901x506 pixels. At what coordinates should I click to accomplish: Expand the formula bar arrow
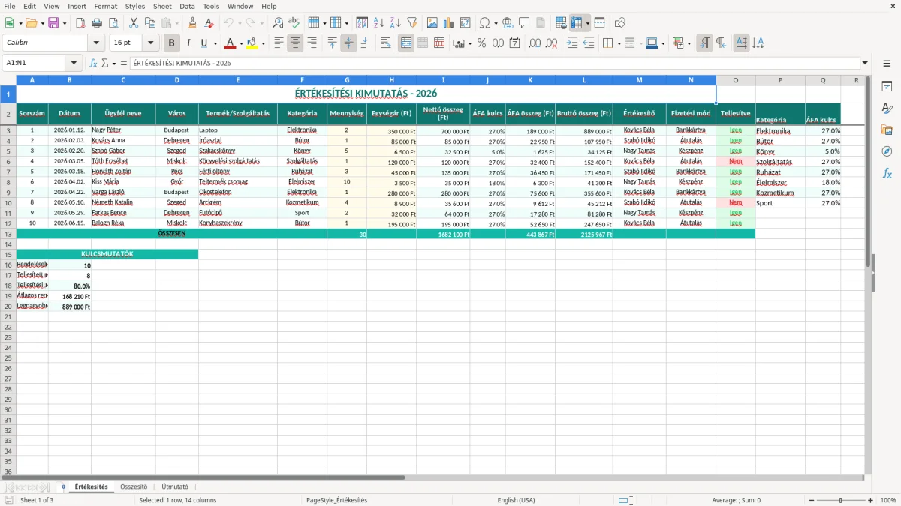[865, 64]
